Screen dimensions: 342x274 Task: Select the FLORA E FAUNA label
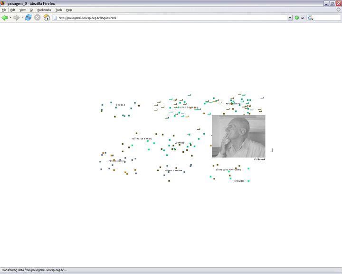(x=173, y=171)
